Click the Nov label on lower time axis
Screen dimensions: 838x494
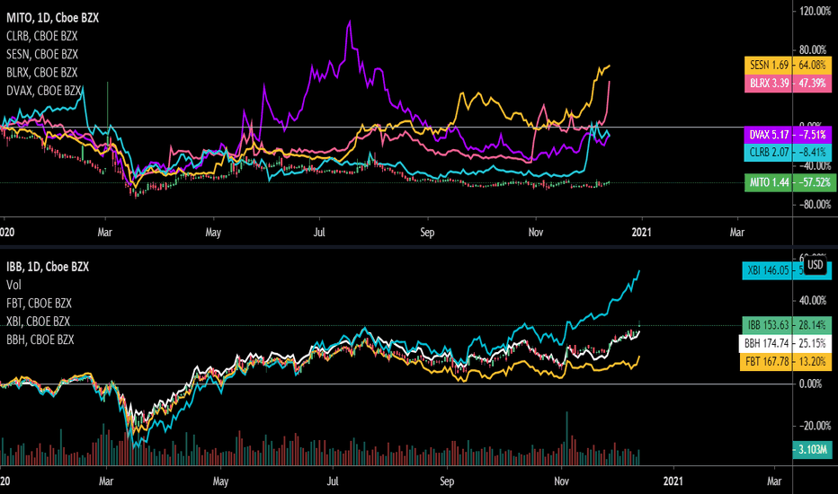[561, 481]
